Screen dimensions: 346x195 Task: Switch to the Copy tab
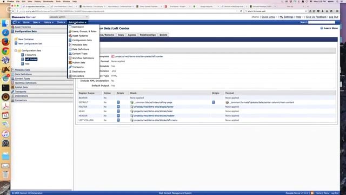pyautogui.click(x=121, y=35)
